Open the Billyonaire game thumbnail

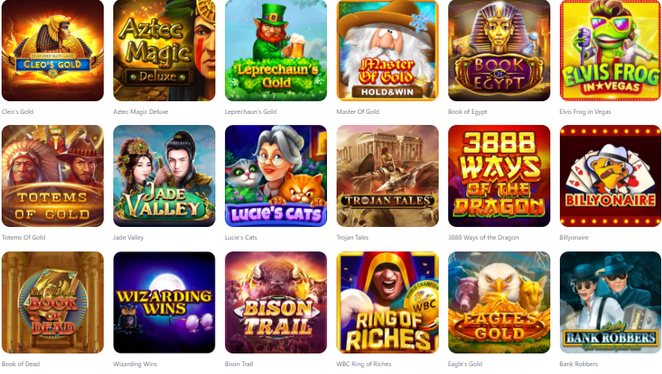pos(611,176)
